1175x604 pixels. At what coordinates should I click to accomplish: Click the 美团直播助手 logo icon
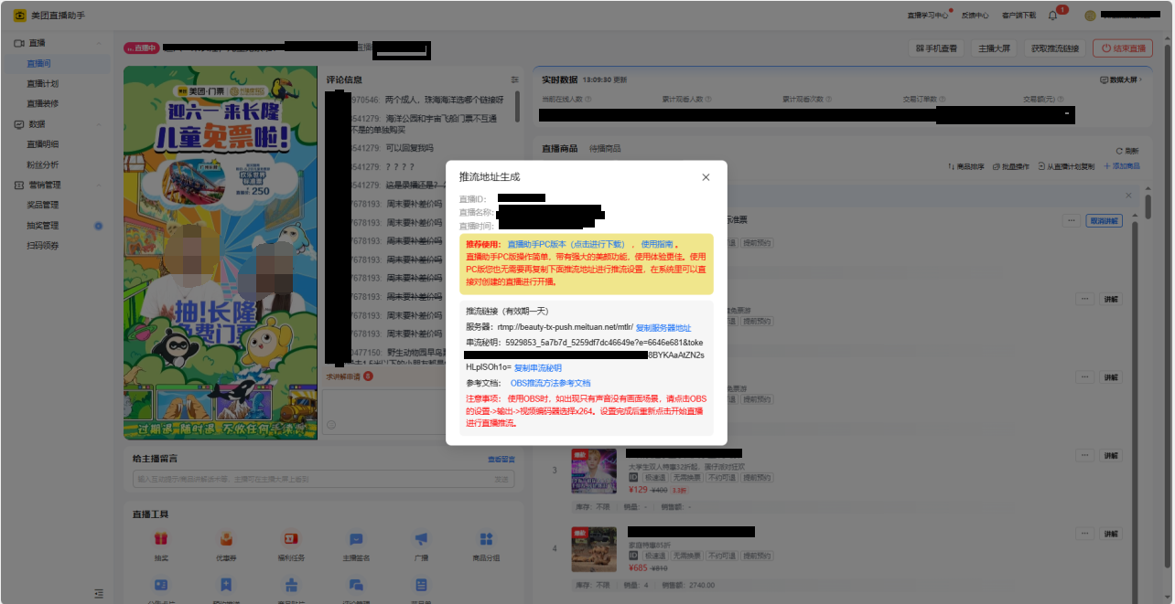(x=19, y=15)
